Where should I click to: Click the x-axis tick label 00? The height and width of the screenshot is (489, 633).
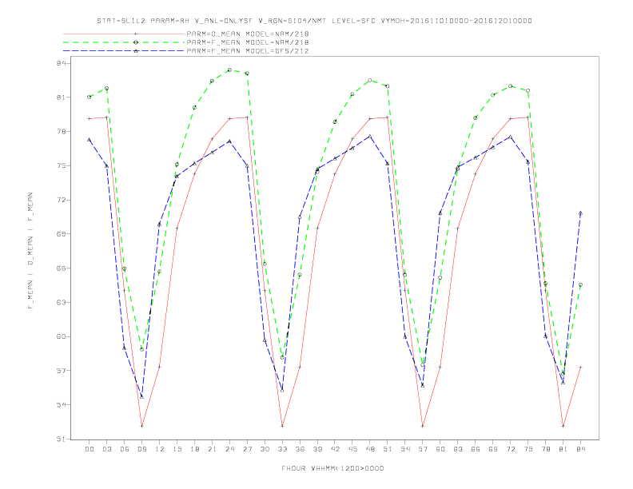click(x=90, y=449)
